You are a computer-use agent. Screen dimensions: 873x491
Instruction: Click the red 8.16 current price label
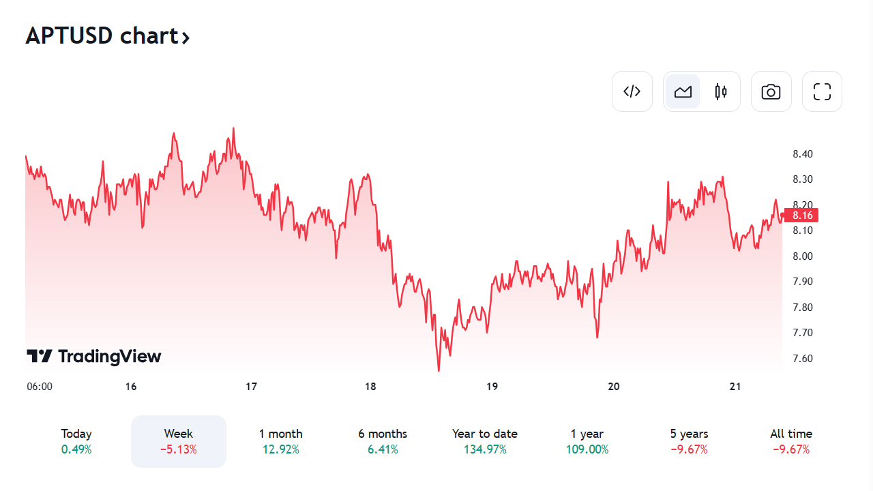(x=801, y=215)
